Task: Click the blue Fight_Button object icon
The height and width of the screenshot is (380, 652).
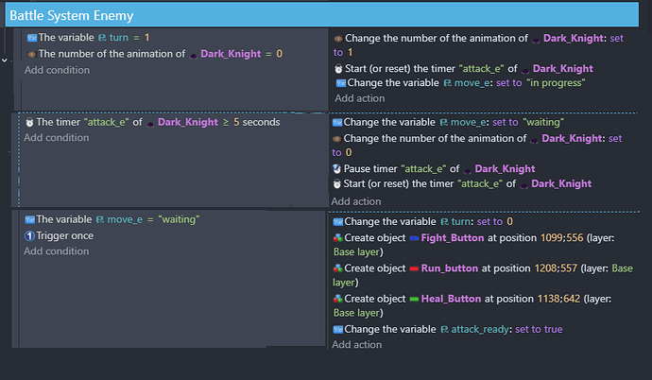Action: click(414, 239)
